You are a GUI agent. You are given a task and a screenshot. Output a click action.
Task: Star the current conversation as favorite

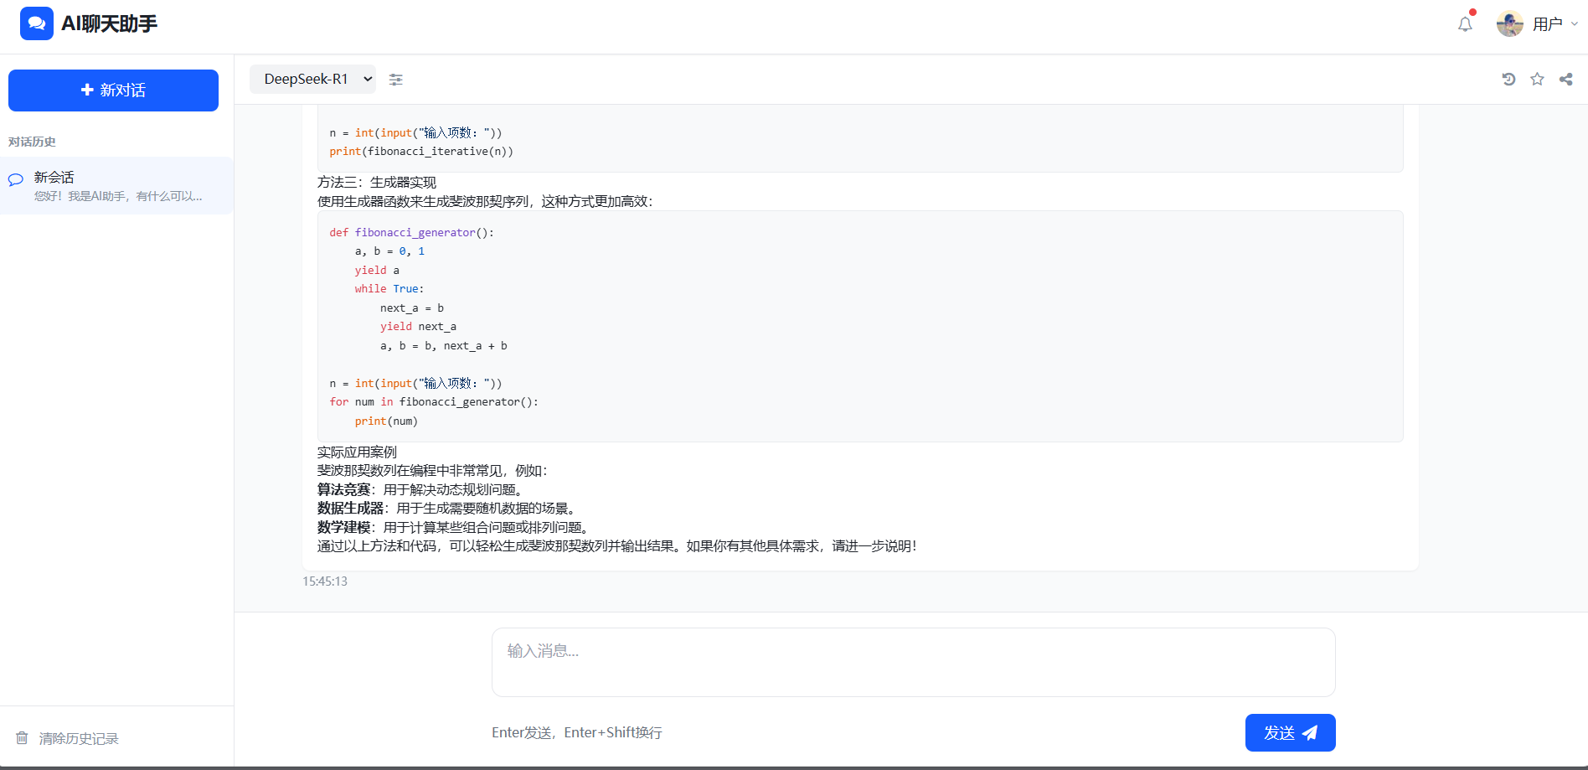(1537, 79)
